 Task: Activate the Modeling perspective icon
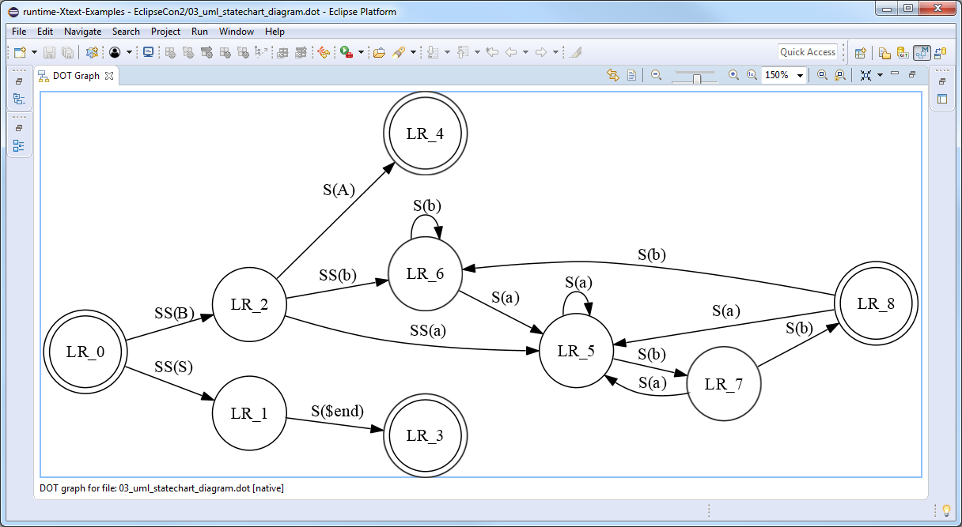(922, 52)
